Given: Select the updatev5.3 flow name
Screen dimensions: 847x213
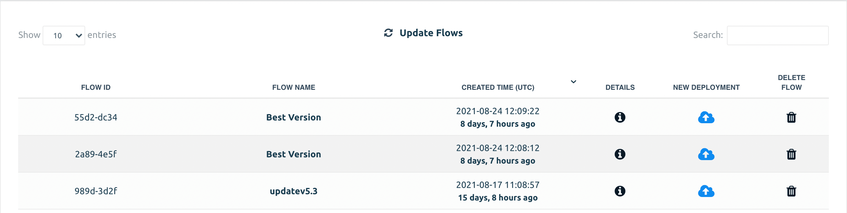Looking at the screenshot, I should [x=294, y=191].
